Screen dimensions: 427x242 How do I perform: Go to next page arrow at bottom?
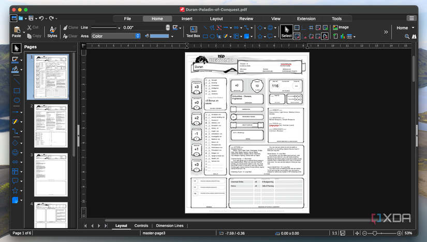pos(99,225)
